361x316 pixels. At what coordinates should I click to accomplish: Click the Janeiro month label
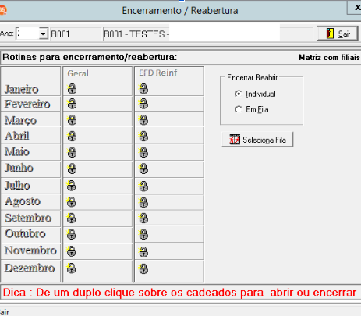click(22, 89)
